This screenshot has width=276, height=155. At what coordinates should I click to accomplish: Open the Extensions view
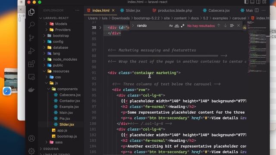tap(31, 64)
